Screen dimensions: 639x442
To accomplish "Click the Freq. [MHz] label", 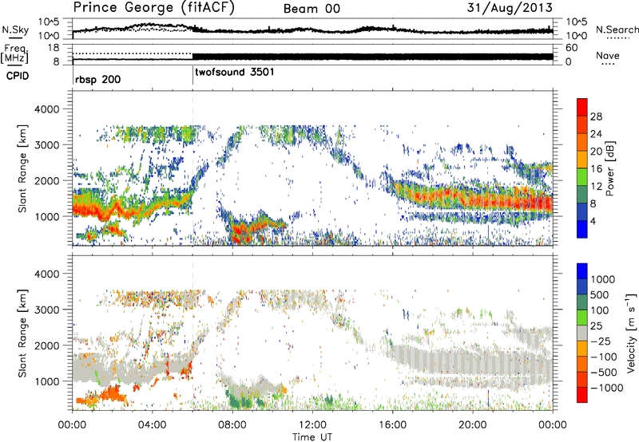I will click(x=16, y=54).
